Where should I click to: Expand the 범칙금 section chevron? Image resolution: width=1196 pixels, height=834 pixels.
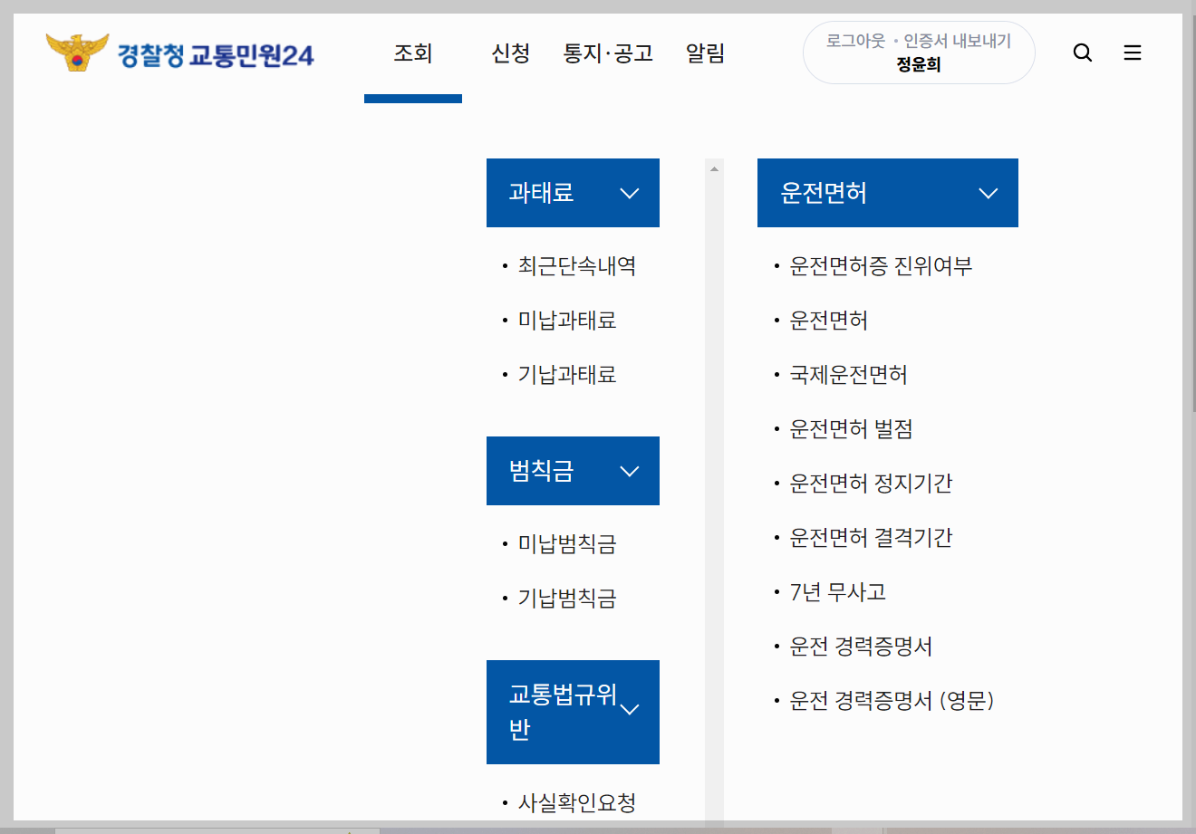(630, 470)
